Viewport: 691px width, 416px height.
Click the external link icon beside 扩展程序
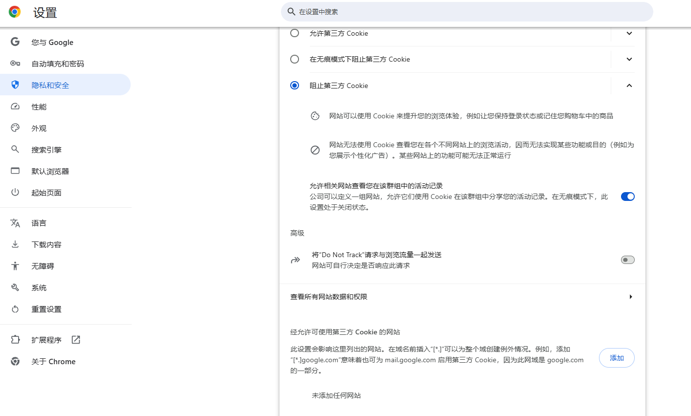76,340
